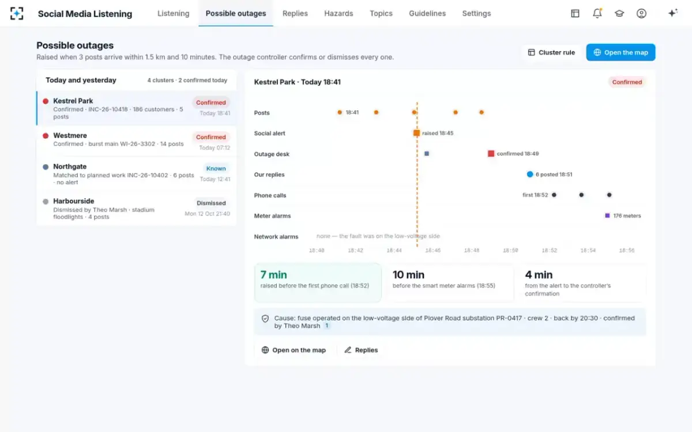Viewport: 692px width, 432px height.
Task: Click the Social Media Listening logo icon
Action: 17,13
